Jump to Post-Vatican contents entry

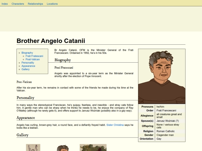tap(33, 59)
